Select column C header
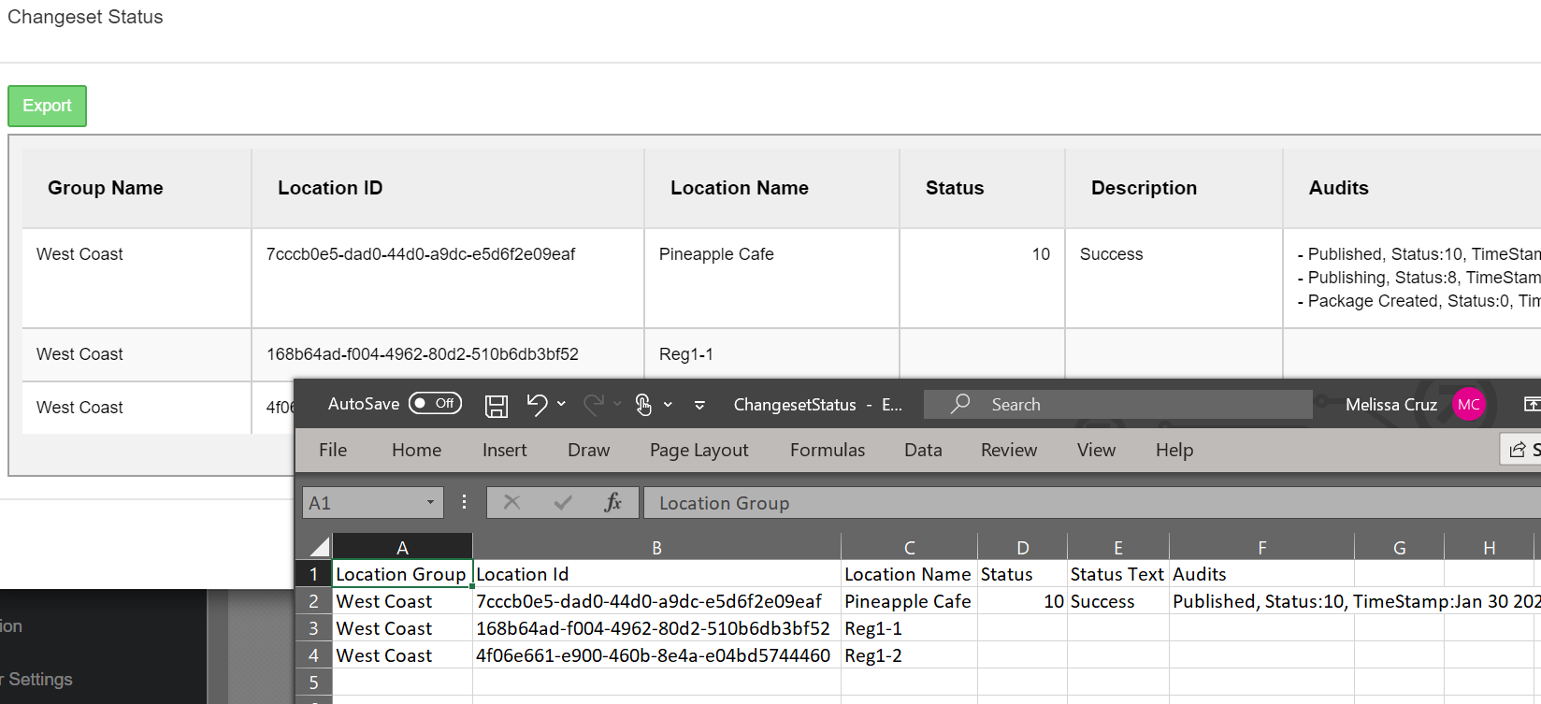This screenshot has width=1541, height=704. 909,547
